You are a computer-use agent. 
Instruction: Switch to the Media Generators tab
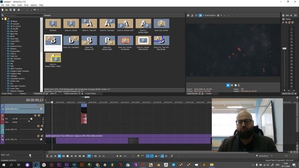click(x=71, y=93)
